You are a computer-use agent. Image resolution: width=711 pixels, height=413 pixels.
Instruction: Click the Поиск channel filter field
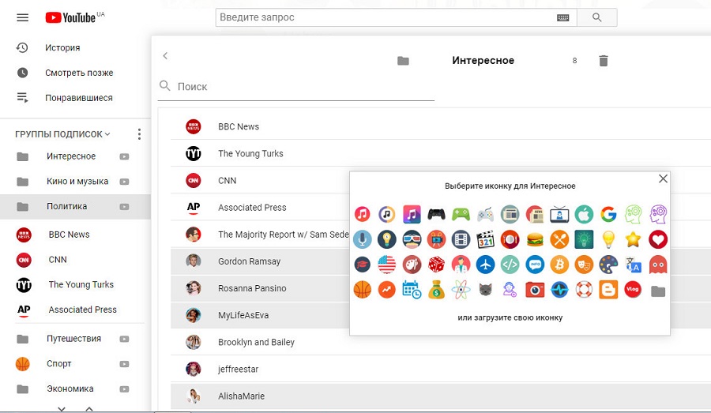point(296,87)
